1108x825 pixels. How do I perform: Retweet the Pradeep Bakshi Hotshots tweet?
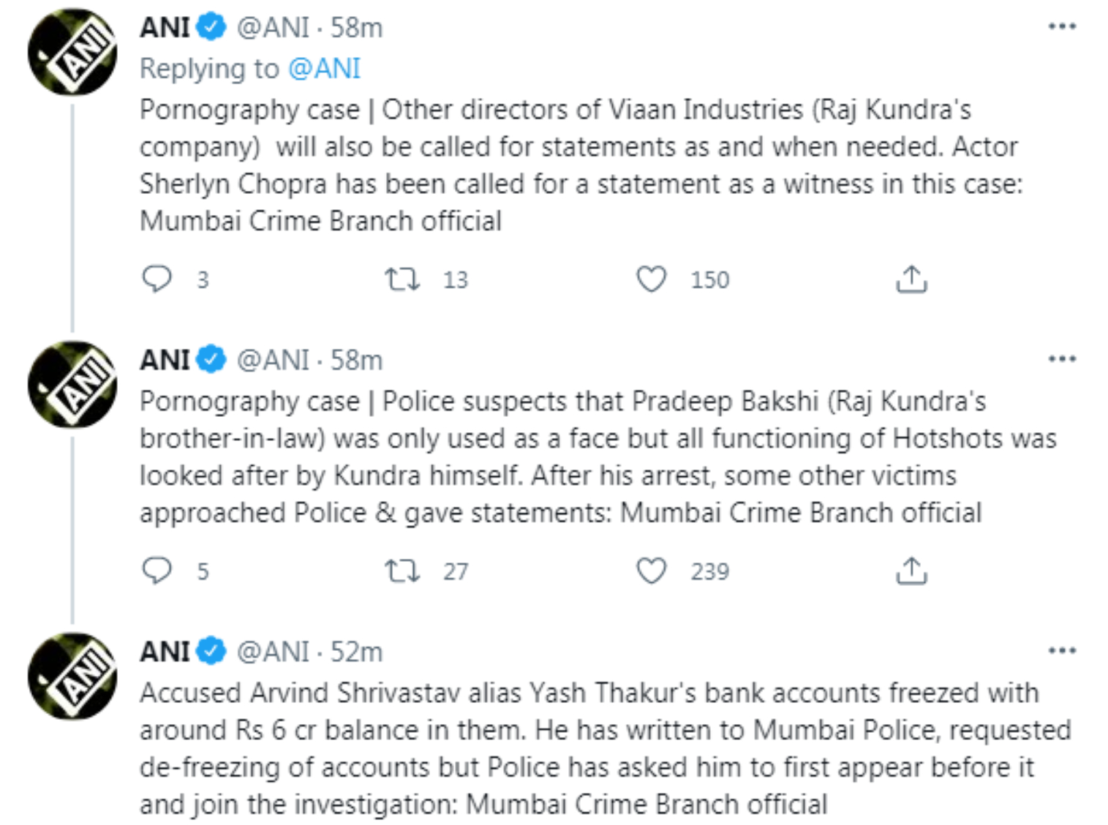(x=402, y=570)
